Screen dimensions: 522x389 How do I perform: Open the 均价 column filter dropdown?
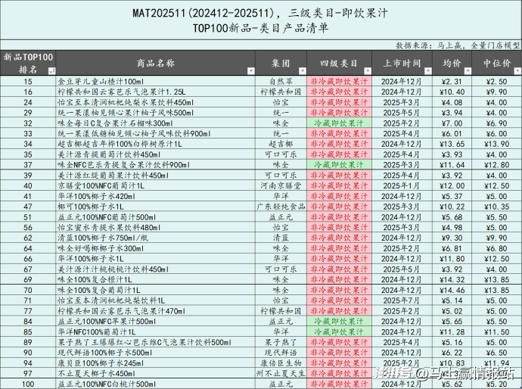pos(468,70)
